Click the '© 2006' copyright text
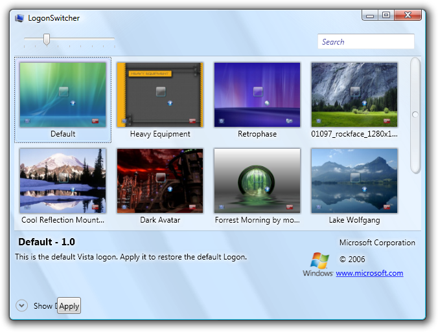Screen dimensions: 438x332 click(x=352, y=259)
